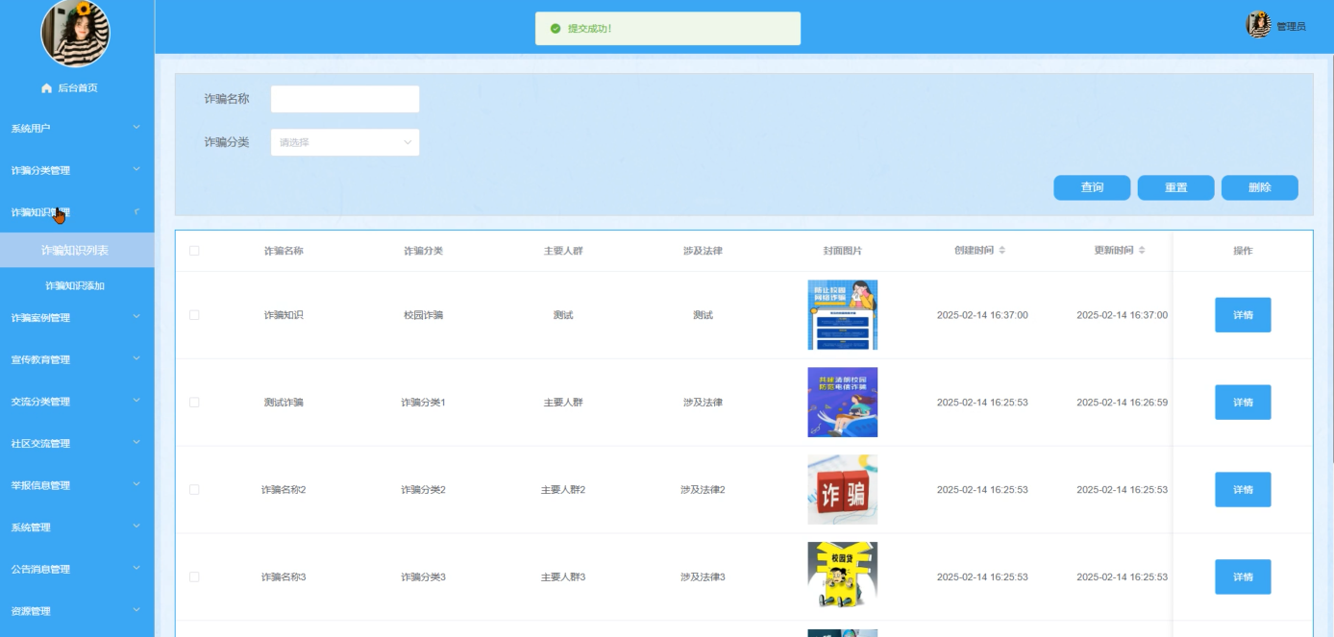
Task: Open 详情 for the 诈骗名称2 row
Action: tap(1243, 490)
